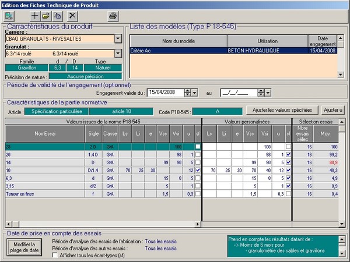The width and height of the screenshot is (350, 262).
Task: Toggle sf checkbox in standard values row 10
Action: click(x=198, y=169)
